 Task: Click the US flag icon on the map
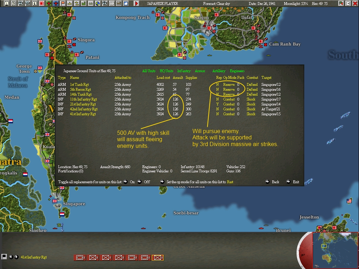(x=349, y=201)
